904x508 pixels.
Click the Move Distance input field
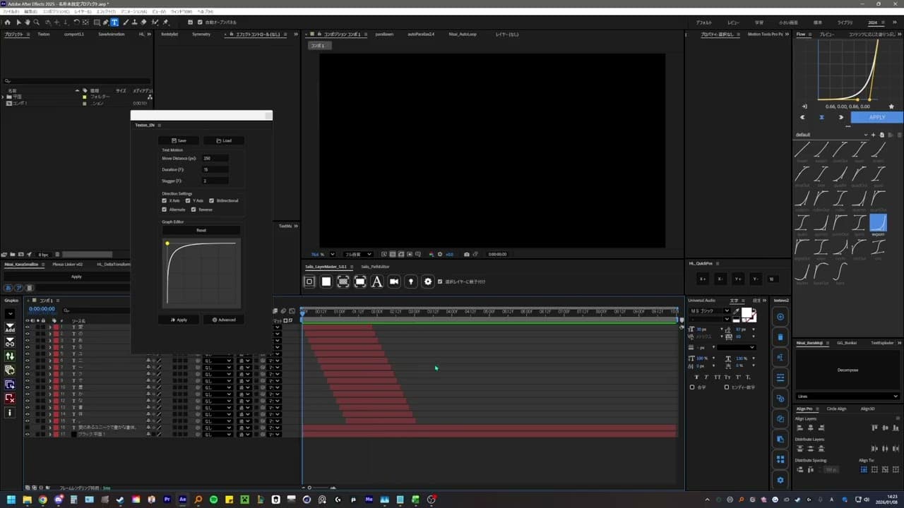click(x=214, y=158)
